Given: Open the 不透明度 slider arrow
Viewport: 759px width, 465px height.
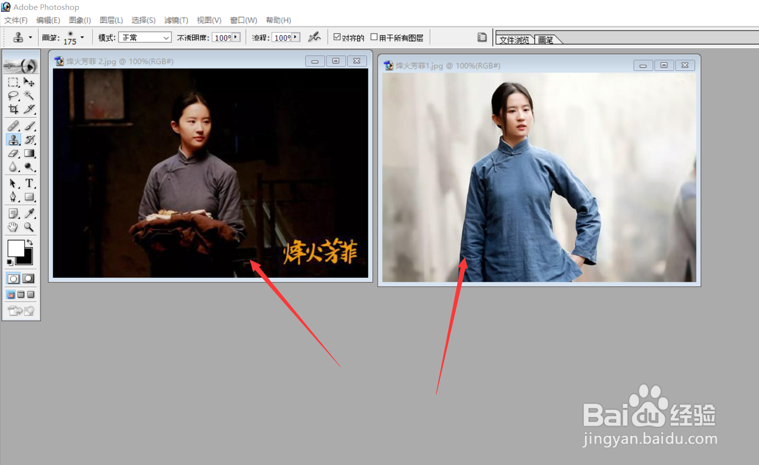Looking at the screenshot, I should 236,37.
